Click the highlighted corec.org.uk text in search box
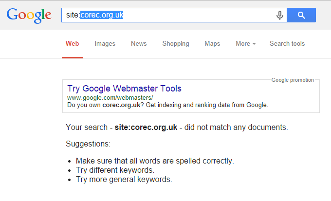331x201 pixels. coord(102,15)
